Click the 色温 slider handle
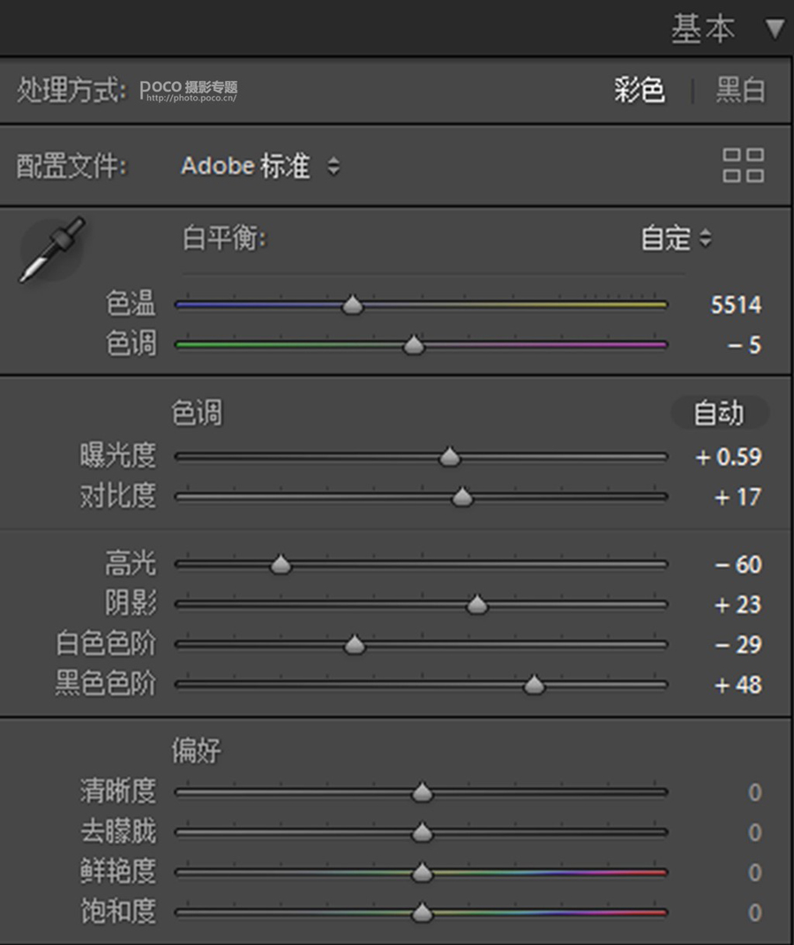This screenshot has width=794, height=945. 353,305
